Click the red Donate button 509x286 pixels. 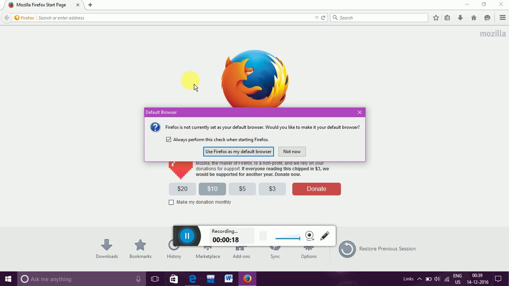[x=317, y=189]
